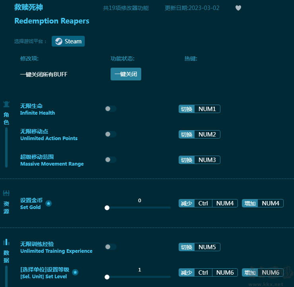This screenshot has width=294, height=287.
Task: Click the 功能状态 column header
Action: pyautogui.click(x=123, y=59)
